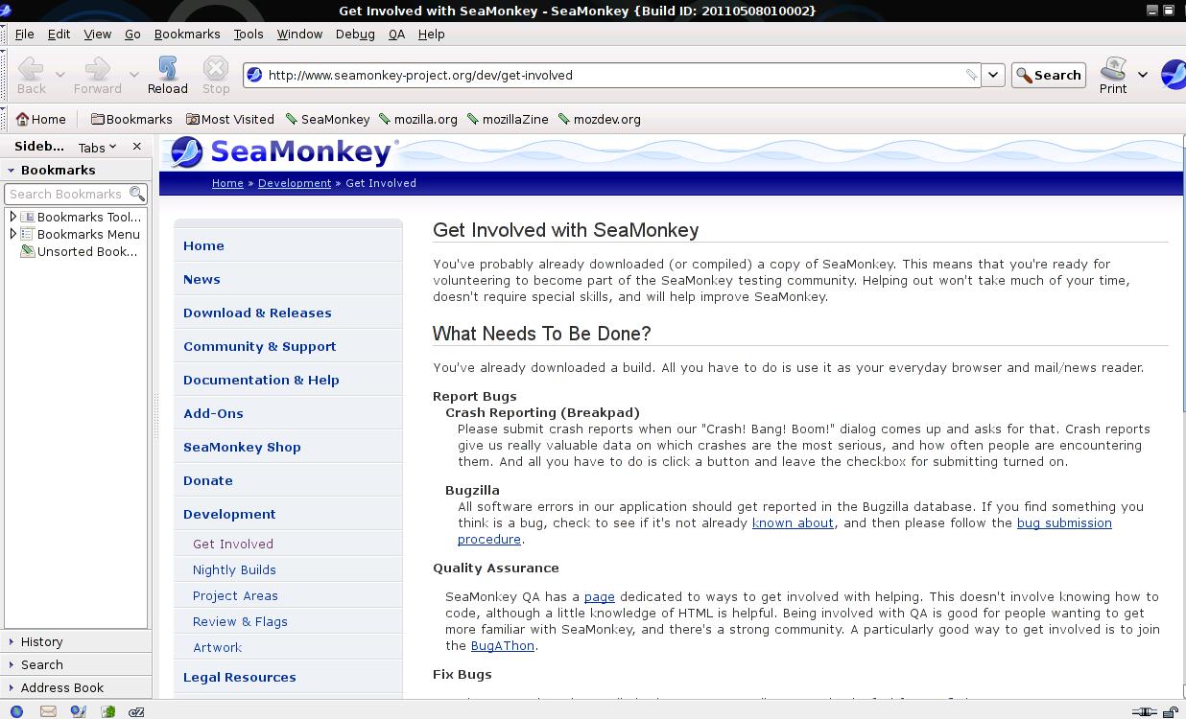Expand the History sidebar panel
The height and width of the screenshot is (719, 1186).
[x=76, y=641]
